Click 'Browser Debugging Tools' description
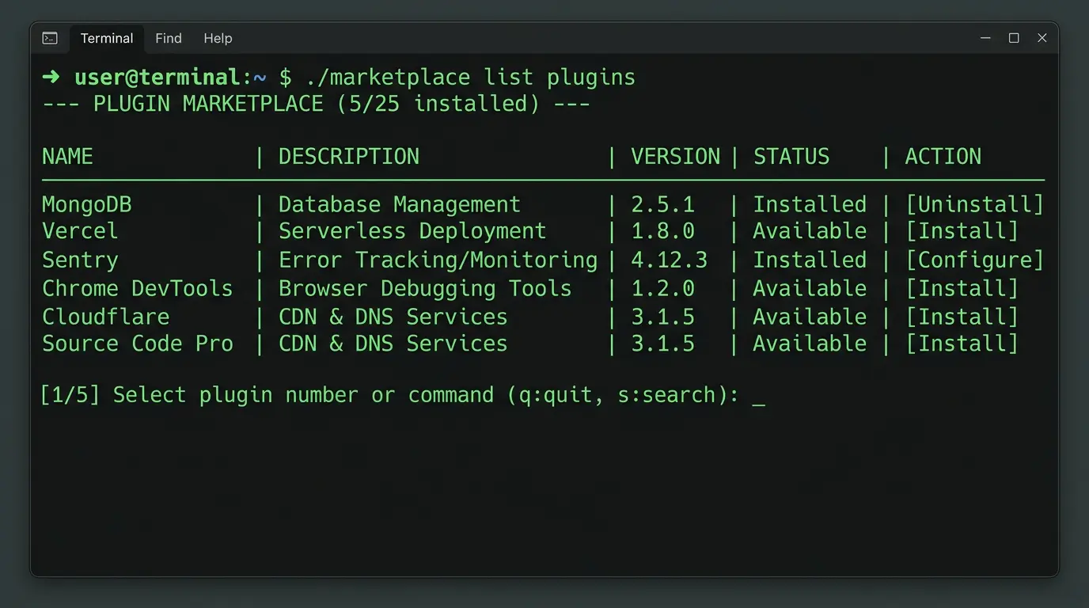 (425, 288)
